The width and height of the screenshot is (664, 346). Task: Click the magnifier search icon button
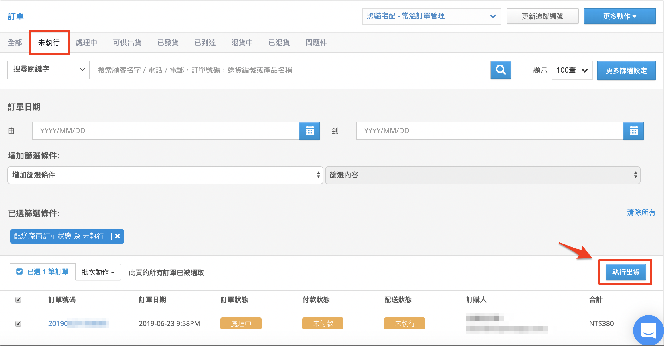(501, 70)
